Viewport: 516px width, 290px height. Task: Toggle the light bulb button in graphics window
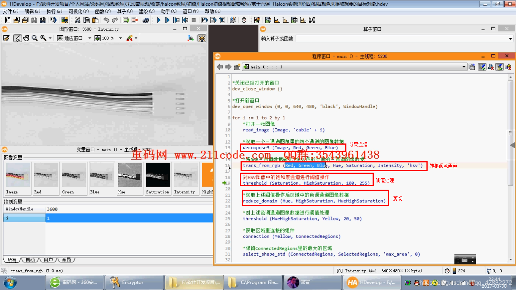pos(202,38)
